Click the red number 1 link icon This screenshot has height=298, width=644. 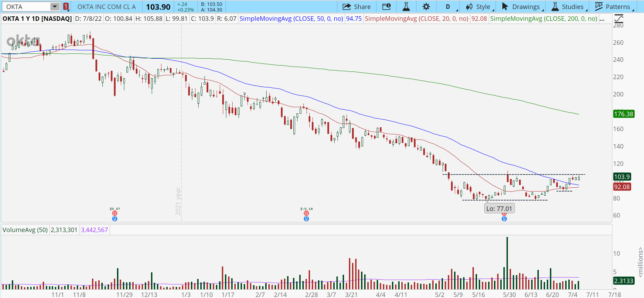pos(66,7)
